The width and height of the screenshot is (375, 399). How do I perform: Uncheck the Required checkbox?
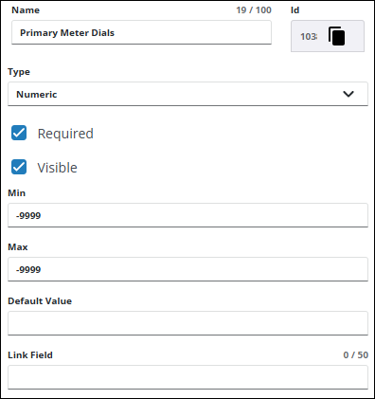[x=19, y=133]
